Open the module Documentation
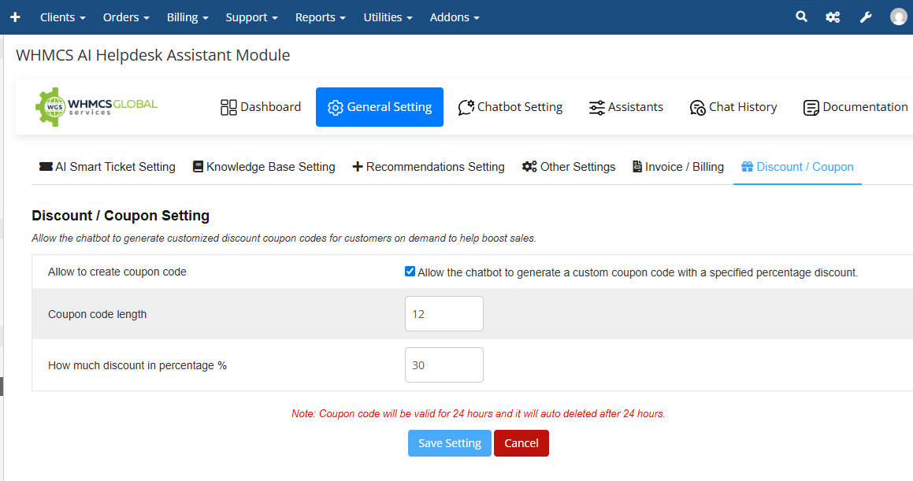Screen dimensions: 913x481 [x=855, y=107]
